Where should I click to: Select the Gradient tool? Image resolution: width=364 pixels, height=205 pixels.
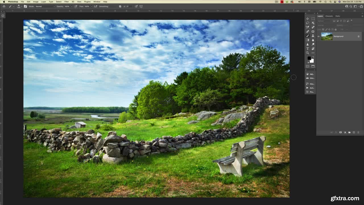click(x=307, y=40)
